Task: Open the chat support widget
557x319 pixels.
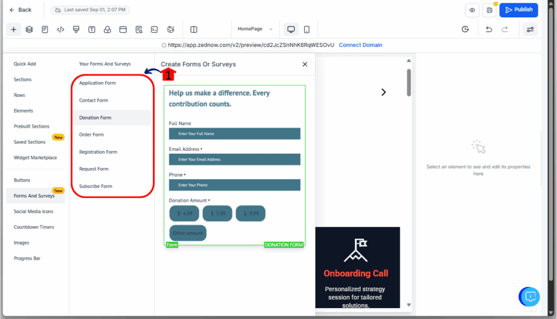Action: pos(529,297)
